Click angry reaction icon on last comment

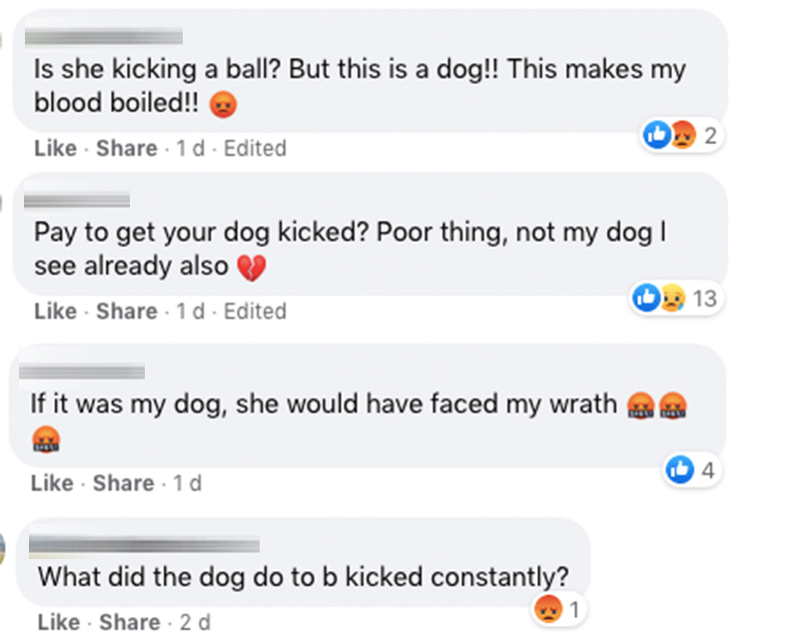point(547,607)
